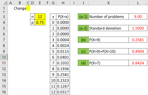This screenshot has width=148, height=95.
Task: Select probability cell 0.0115
Action: point(63,51)
